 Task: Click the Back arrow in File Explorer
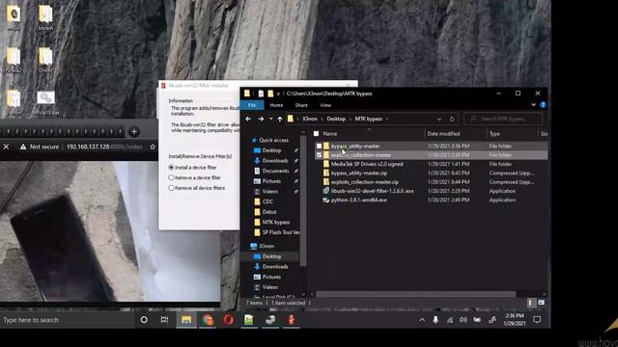pyautogui.click(x=248, y=119)
